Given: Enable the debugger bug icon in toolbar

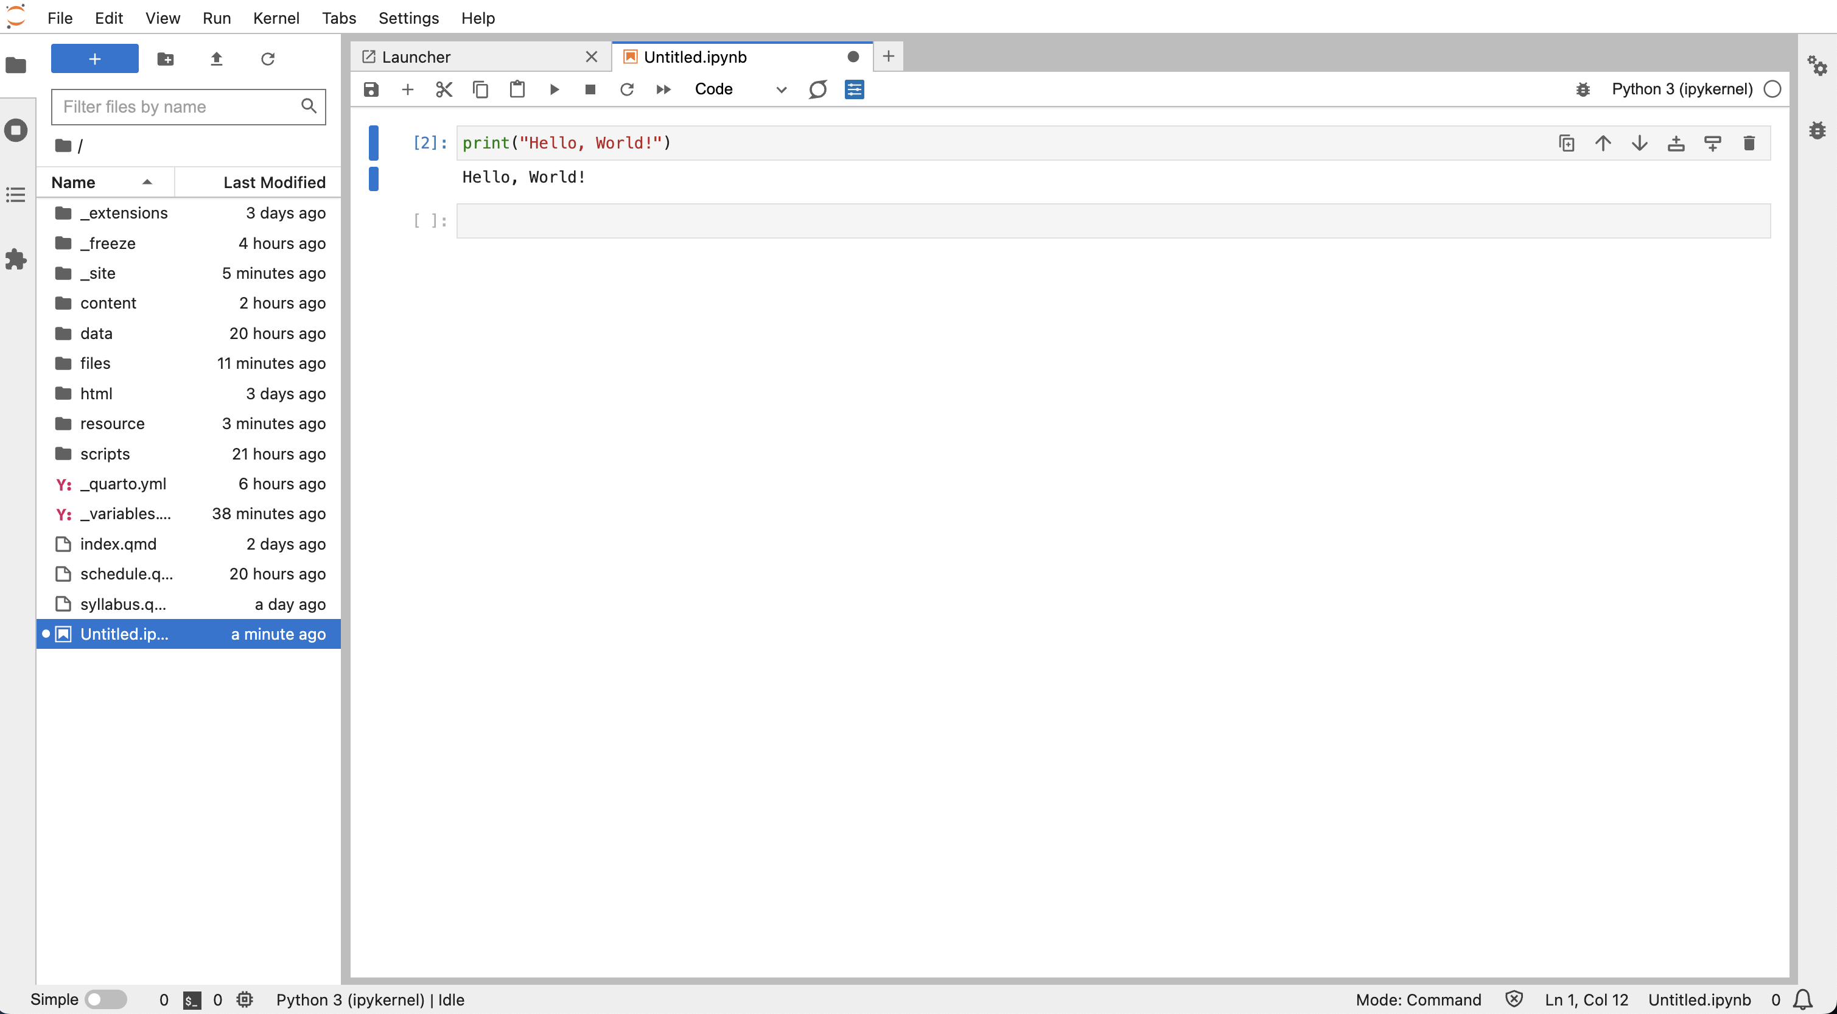Looking at the screenshot, I should pos(1583,89).
